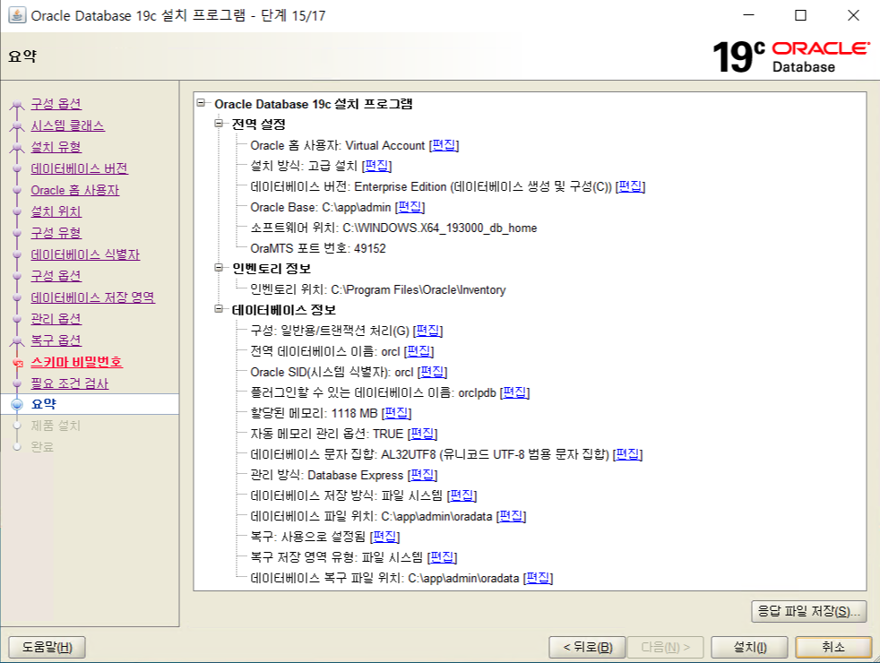Go to first 구성 옵션 step in sidebar
Viewport: 880px width, 663px height.
pyautogui.click(x=56, y=104)
